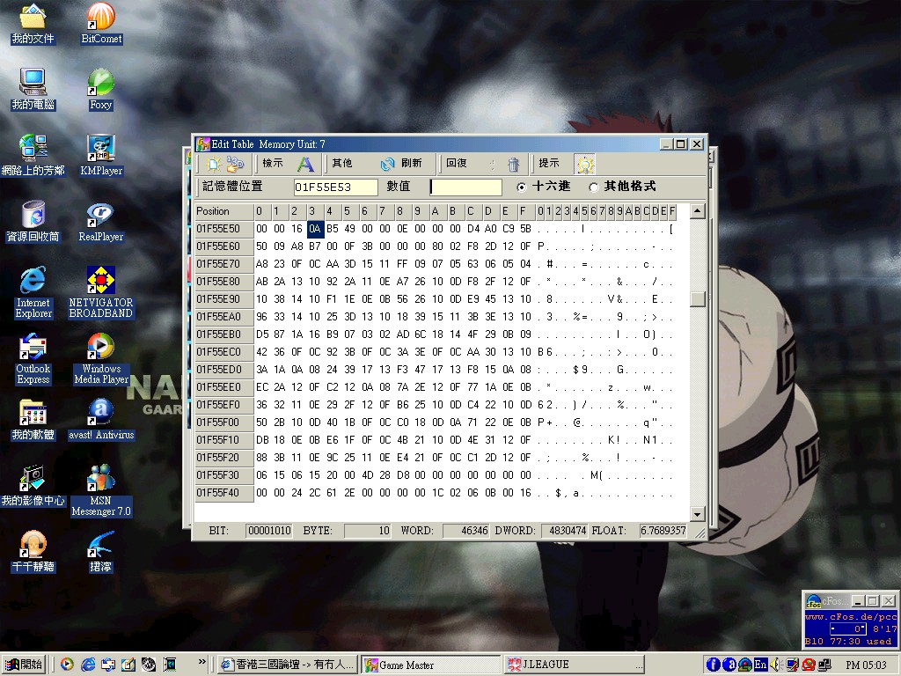This screenshot has width=901, height=676.
Task: Expand the Quick Launch overflow chevron
Action: click(201, 662)
